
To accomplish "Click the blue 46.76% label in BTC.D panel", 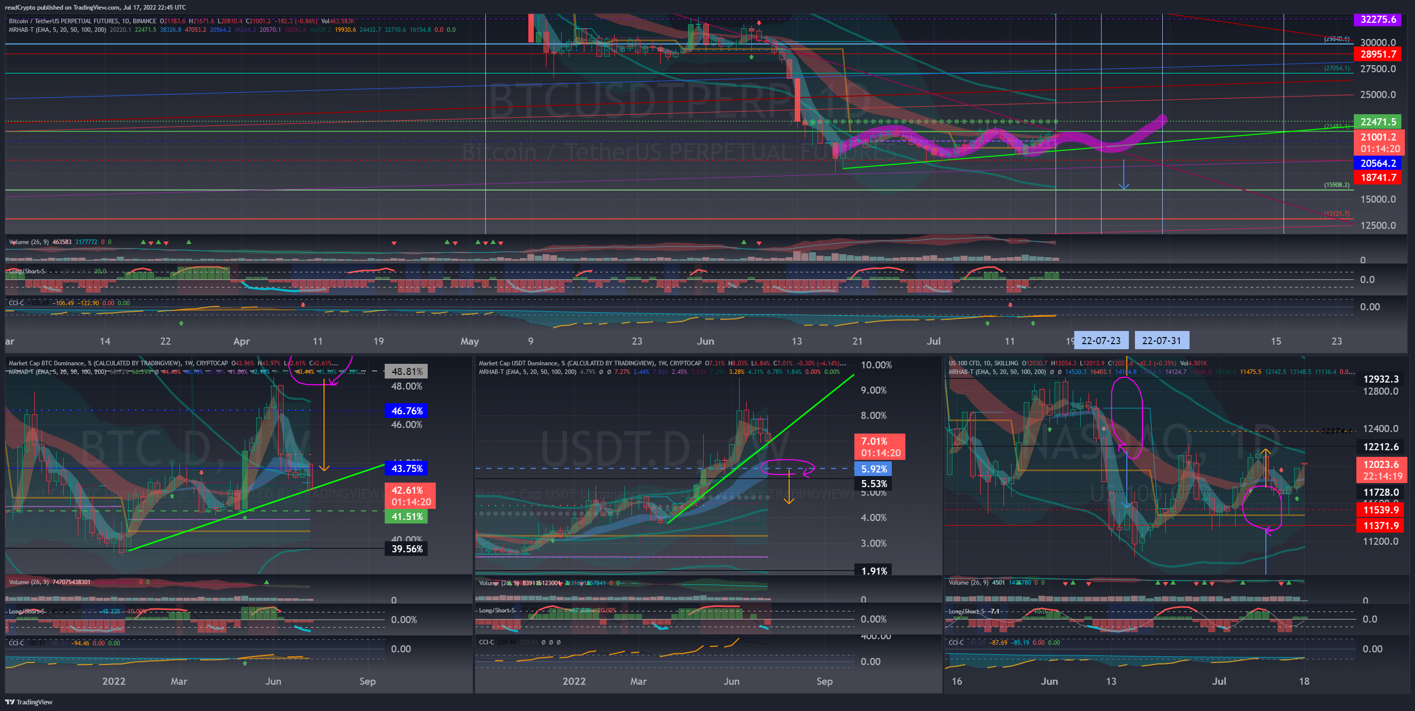I will [x=406, y=411].
